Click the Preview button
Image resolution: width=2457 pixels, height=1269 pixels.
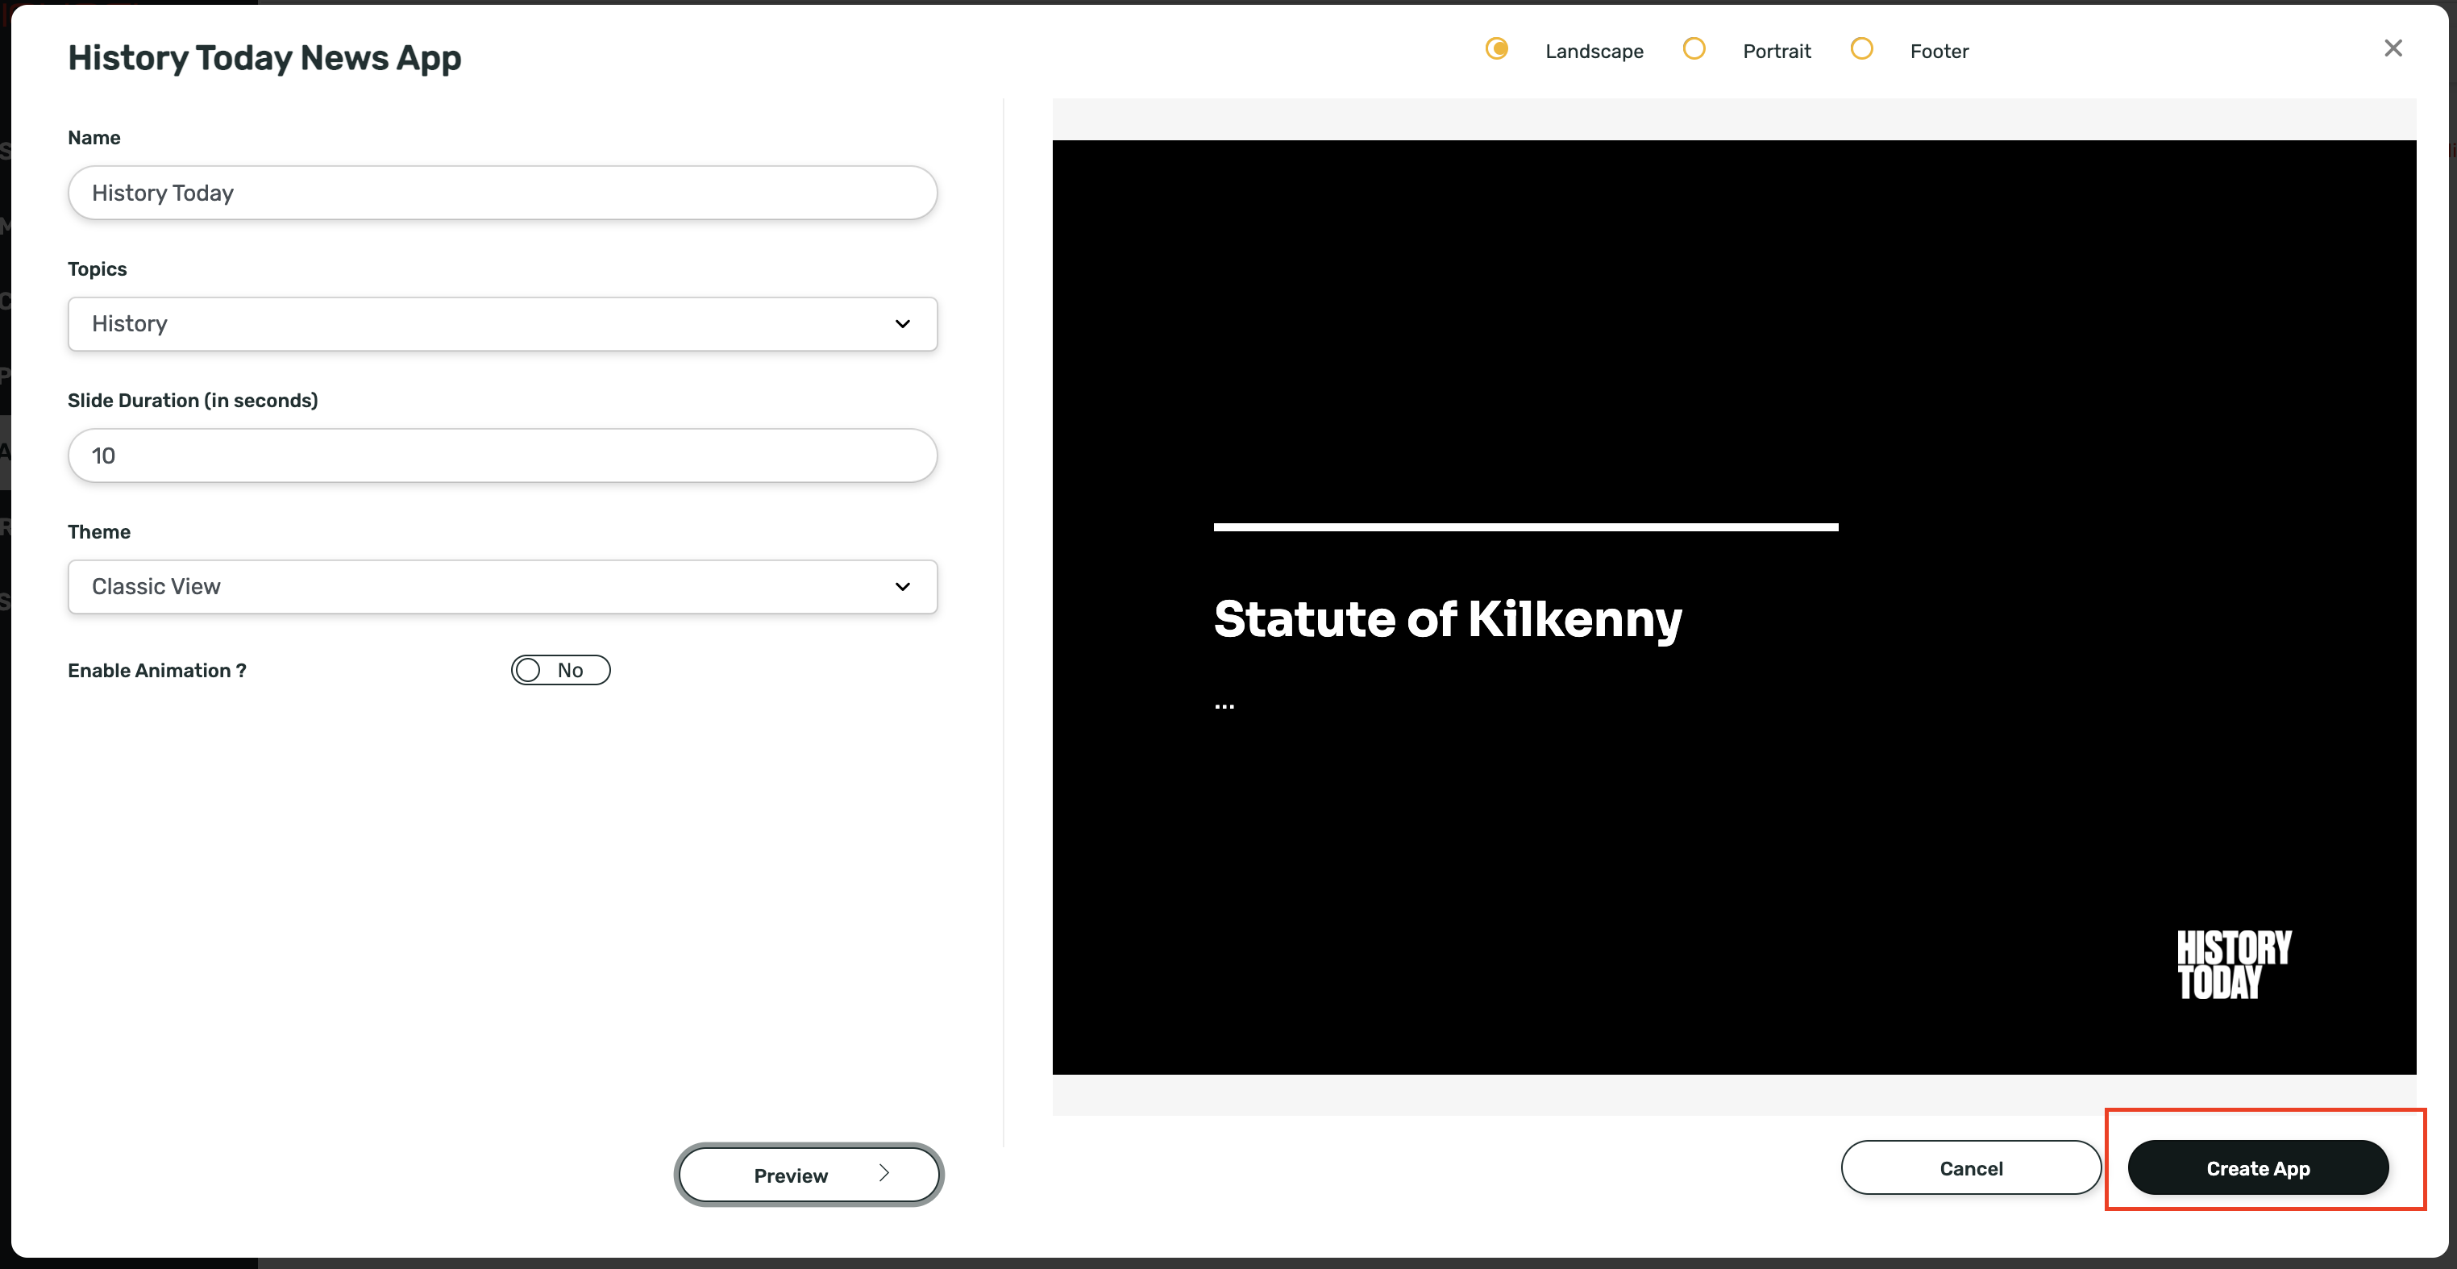tap(809, 1175)
